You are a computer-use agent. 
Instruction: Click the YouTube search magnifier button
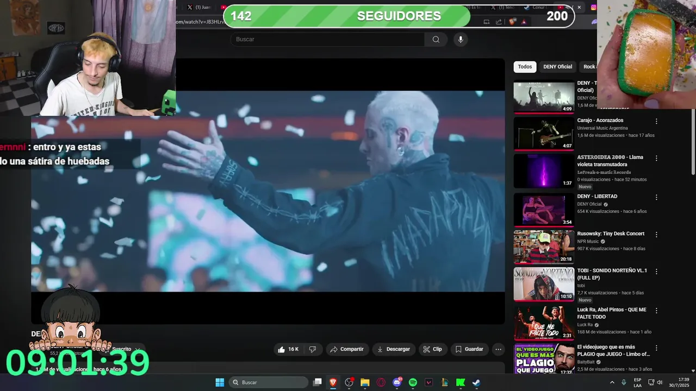point(436,39)
